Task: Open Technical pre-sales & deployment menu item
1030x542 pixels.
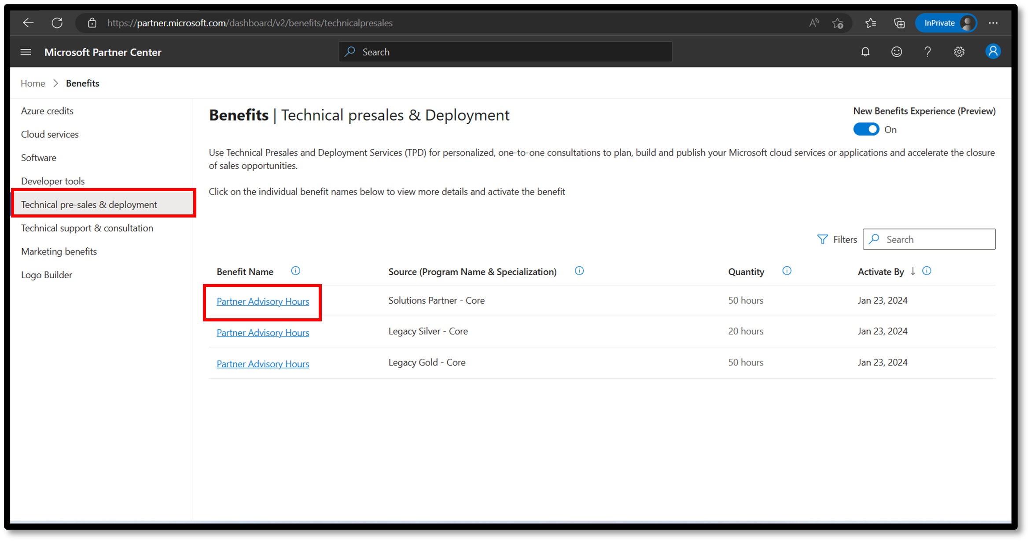Action: [88, 205]
